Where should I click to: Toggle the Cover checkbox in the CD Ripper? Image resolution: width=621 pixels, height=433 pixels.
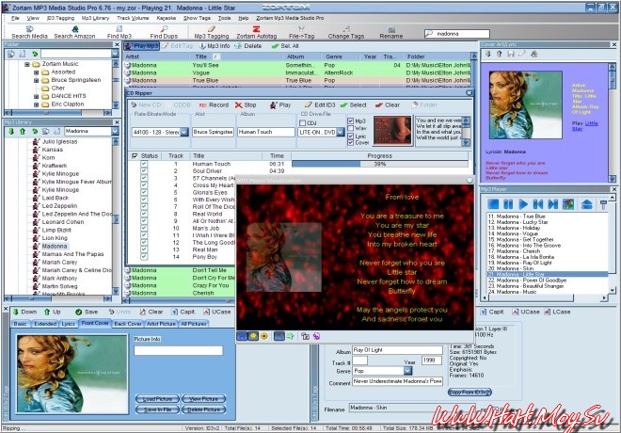point(350,143)
